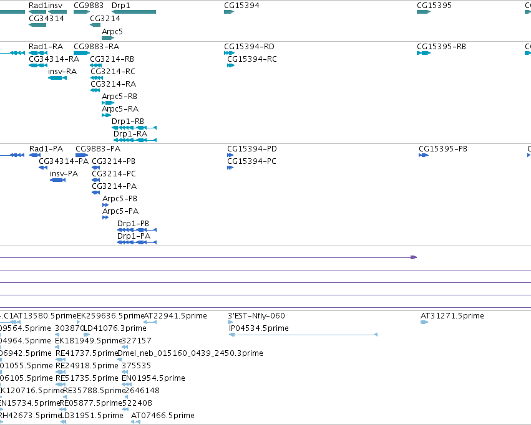Select EST EK181949.5prime label
531x425 pixels.
click(x=89, y=340)
